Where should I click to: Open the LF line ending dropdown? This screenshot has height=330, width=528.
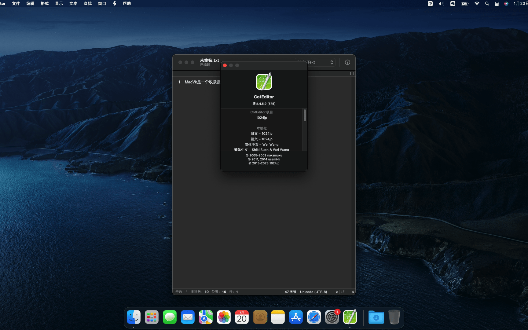[x=347, y=292]
